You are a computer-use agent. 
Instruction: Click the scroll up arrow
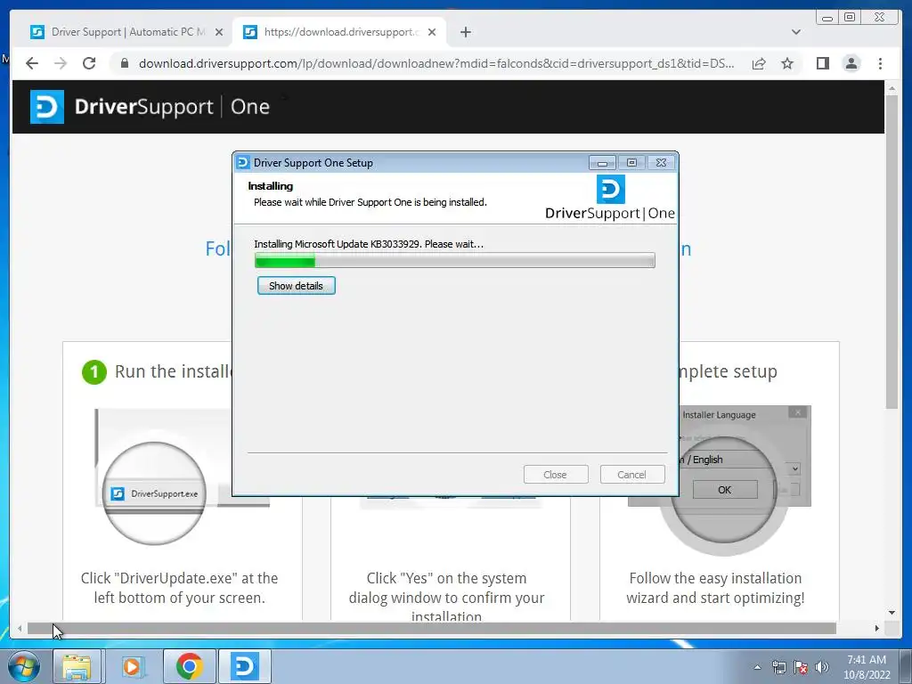tap(892, 88)
